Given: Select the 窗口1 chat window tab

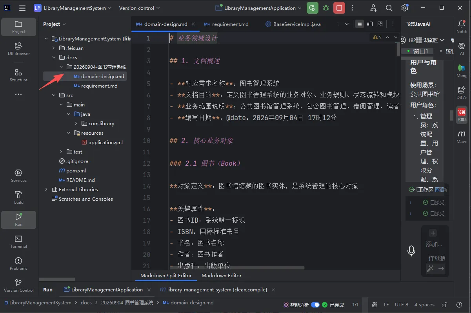Looking at the screenshot, I should click(418, 51).
